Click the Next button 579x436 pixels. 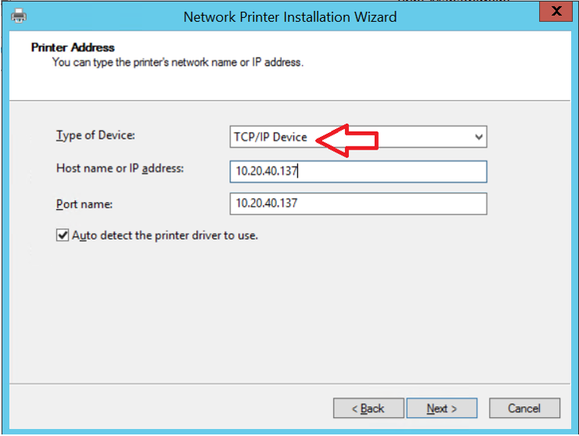pos(441,408)
